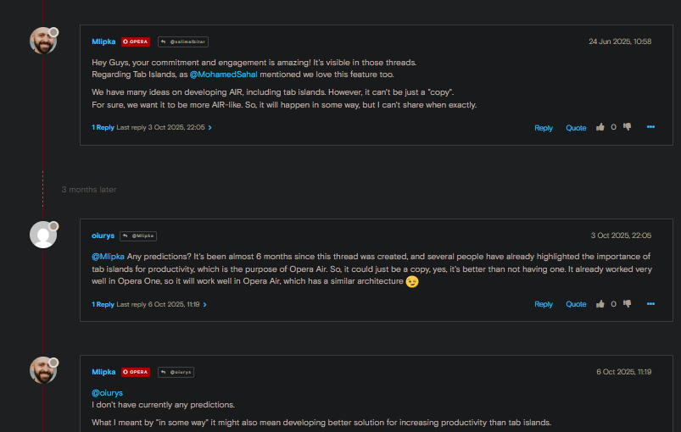Click olurys's default avatar icon
681x432 pixels.
pos(43,235)
